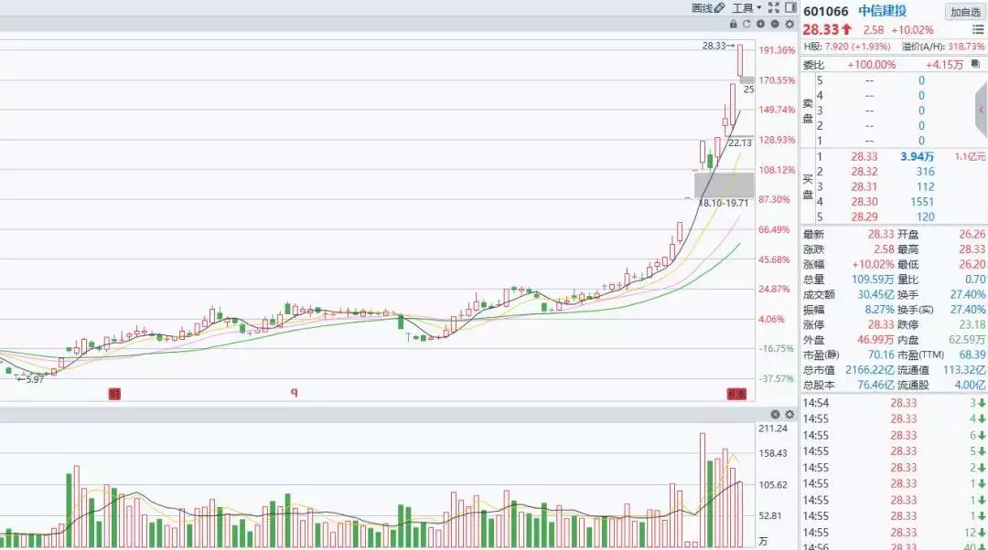Screen dimensions: 988x550
Task: Open the list menu icon beside price
Action: [x=978, y=30]
